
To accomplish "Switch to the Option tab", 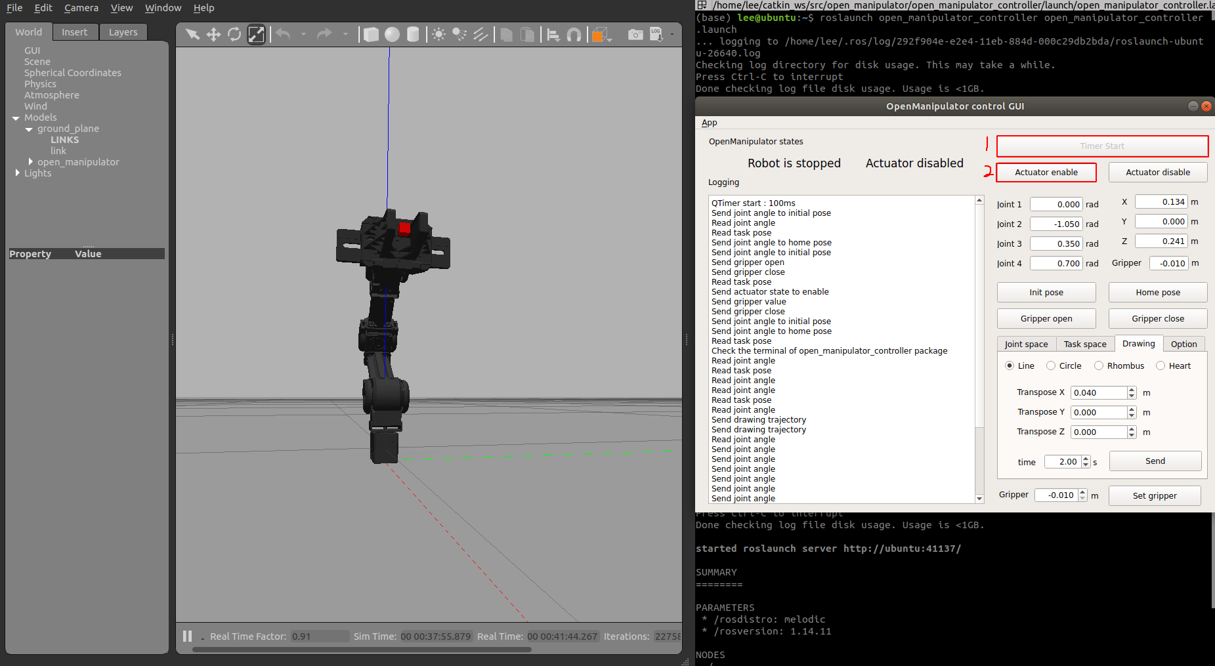I will pyautogui.click(x=1183, y=344).
